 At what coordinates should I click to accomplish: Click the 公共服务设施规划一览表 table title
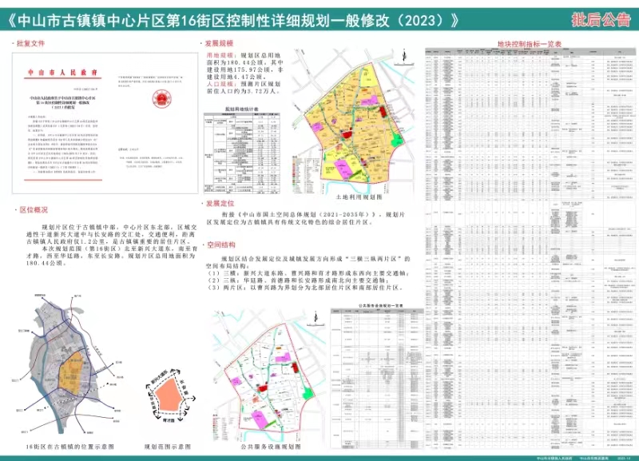[x=380, y=305]
